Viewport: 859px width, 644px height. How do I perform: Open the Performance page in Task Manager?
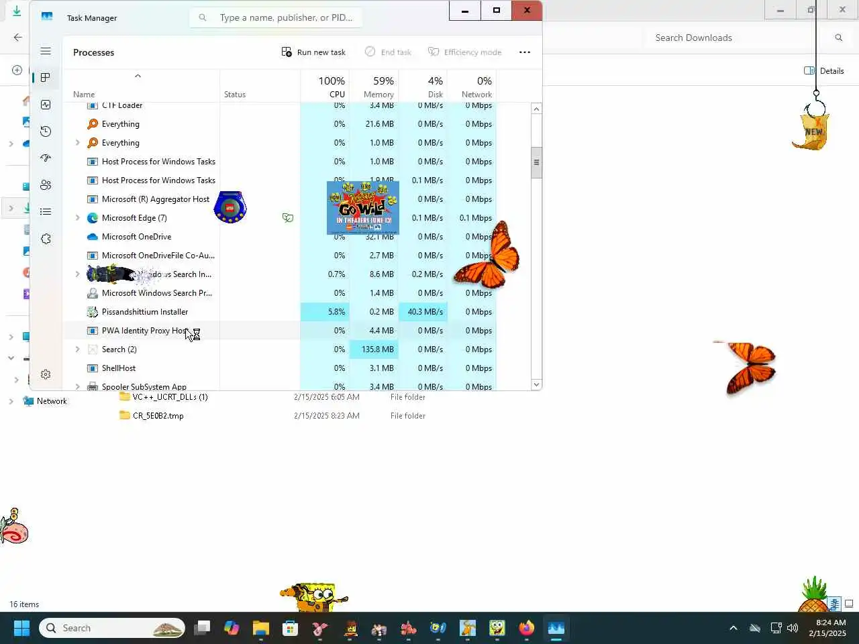[x=46, y=105]
